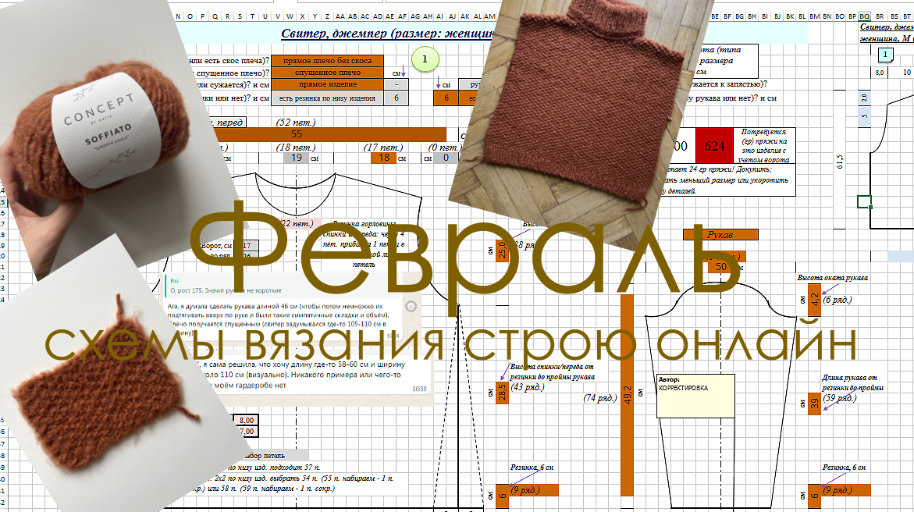
Task: Select column header BQ
Action: 865,16
